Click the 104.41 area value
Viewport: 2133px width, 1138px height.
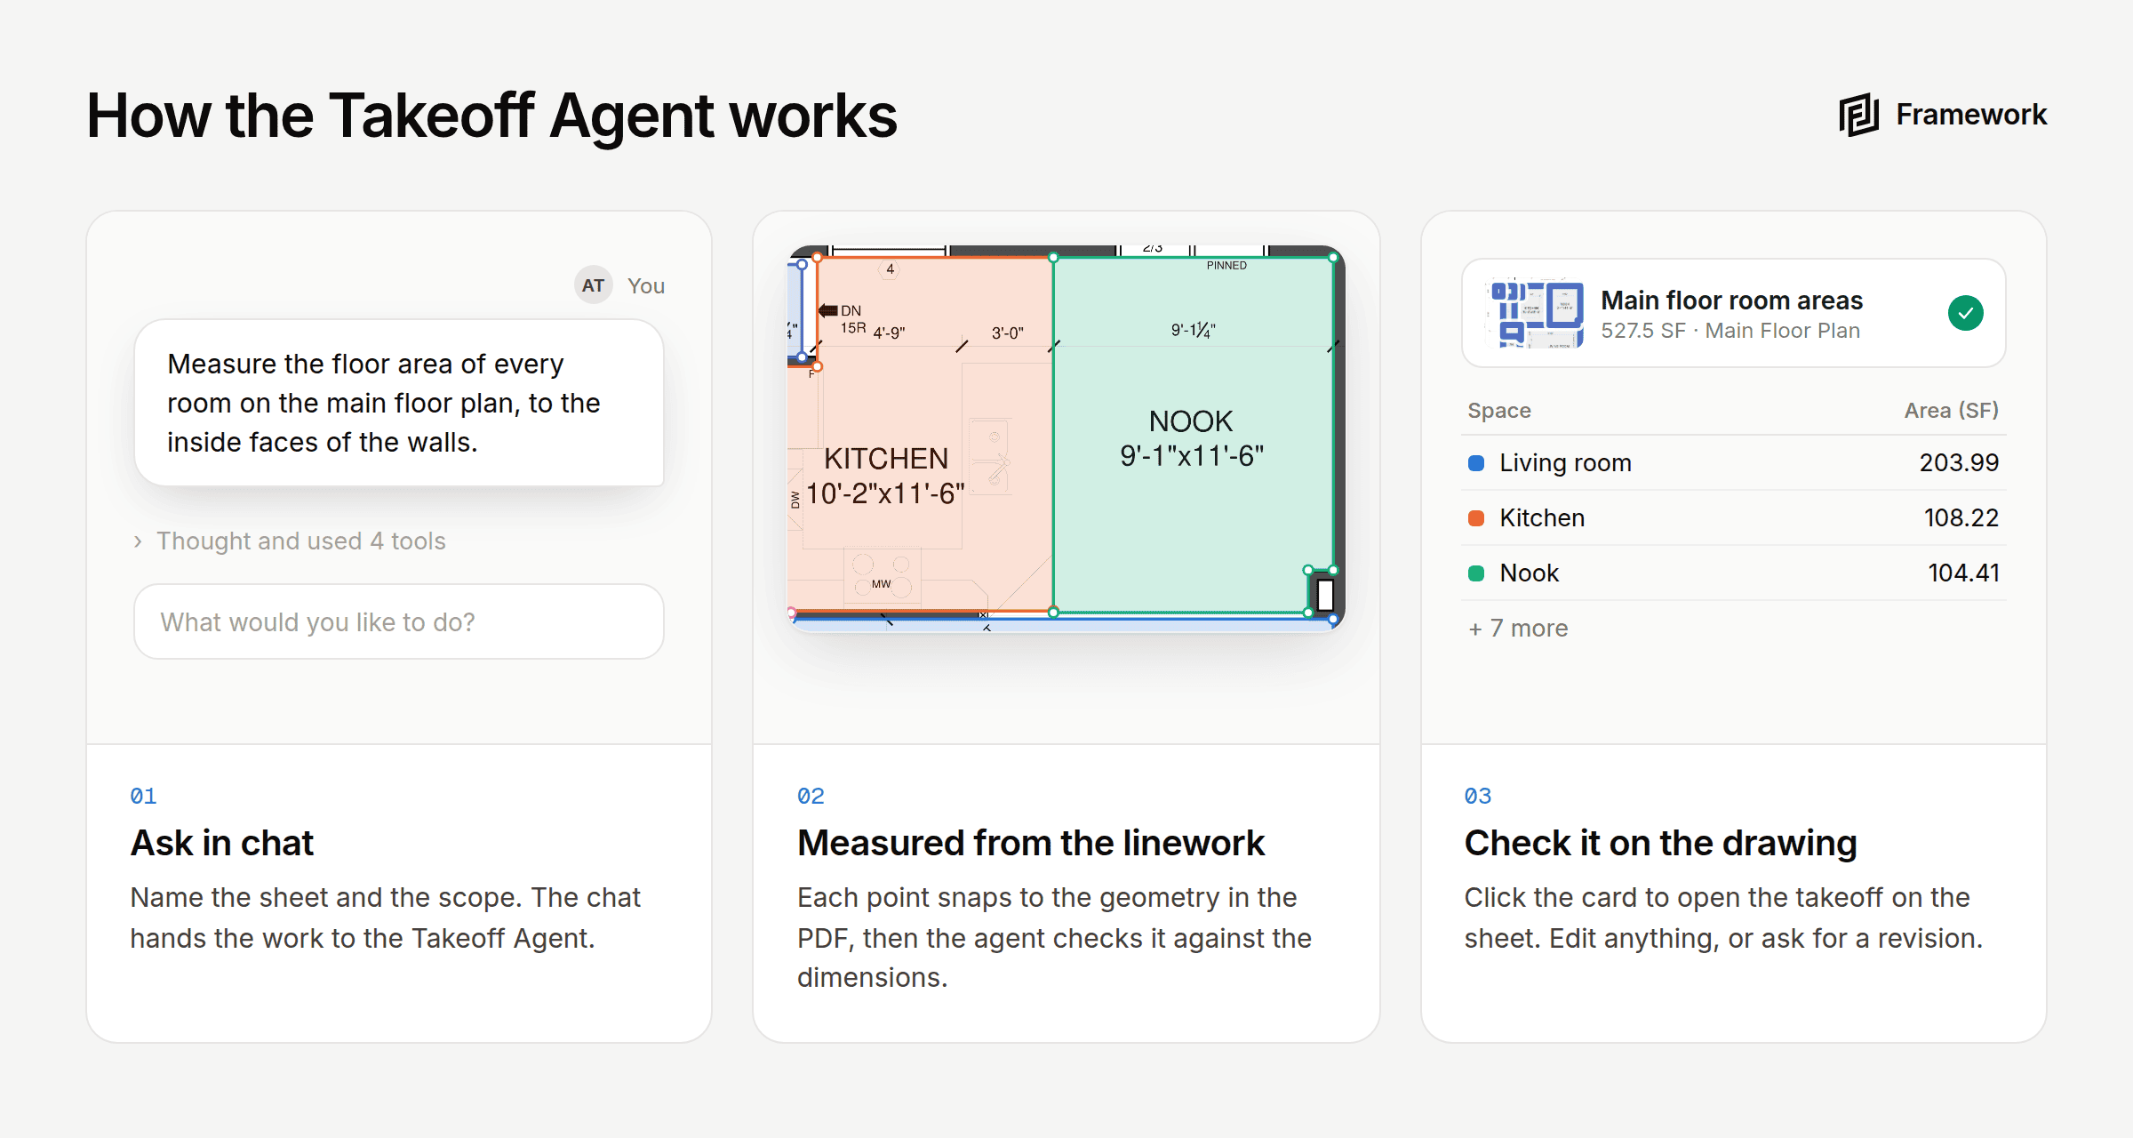(x=1963, y=573)
